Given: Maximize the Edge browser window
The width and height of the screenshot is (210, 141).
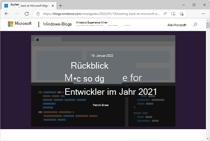Looking at the screenshot, I should coord(194,5).
